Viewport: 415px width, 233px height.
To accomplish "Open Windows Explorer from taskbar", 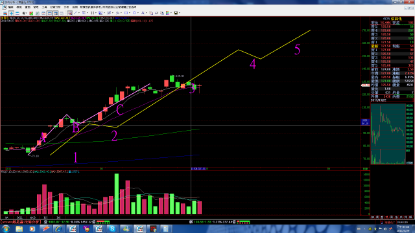I will point(19,228).
